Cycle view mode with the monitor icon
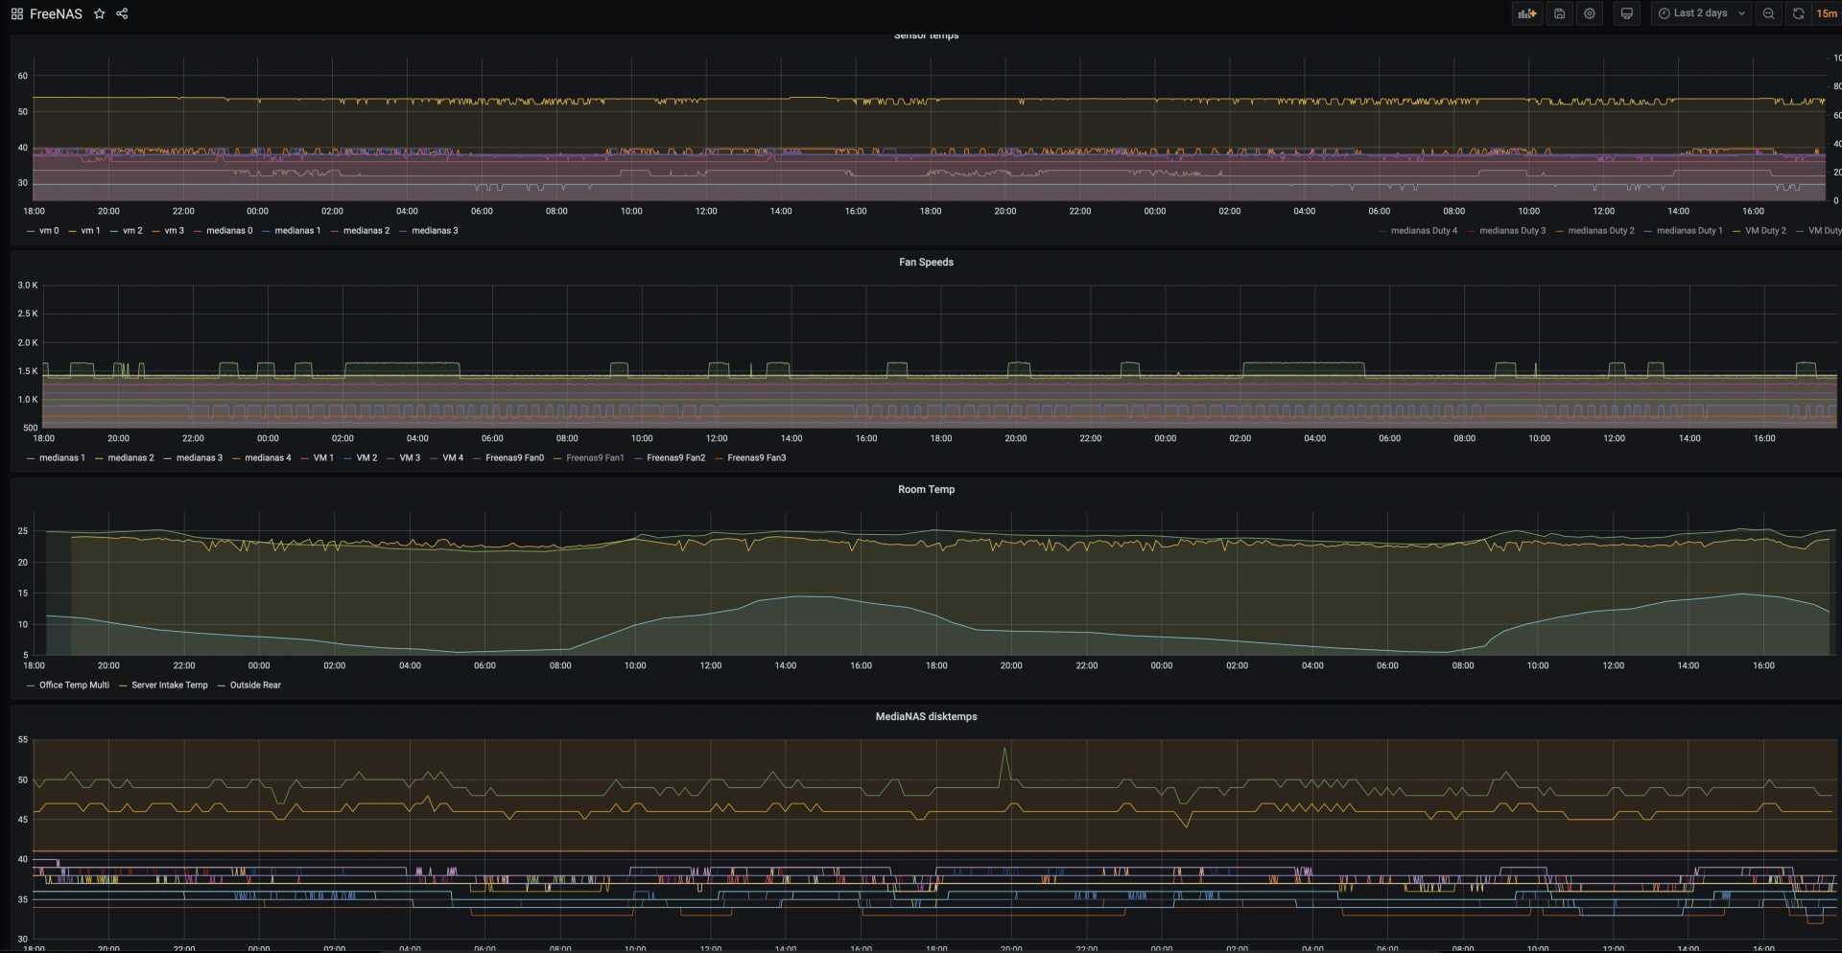Image resolution: width=1842 pixels, height=953 pixels. [x=1626, y=13]
